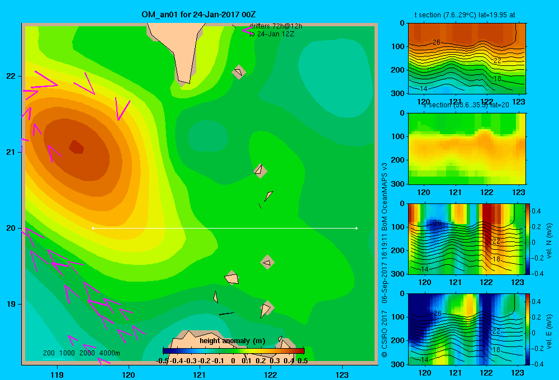Screen dimensions: 559x380
Task: Click the 's section' lat=20 heading
Action: 466,105
